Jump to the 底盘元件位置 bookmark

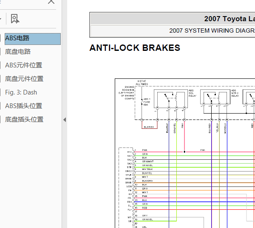coord(24,79)
